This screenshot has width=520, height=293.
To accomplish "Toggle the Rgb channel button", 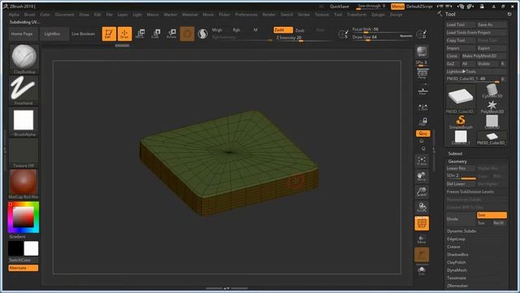I will (236, 30).
